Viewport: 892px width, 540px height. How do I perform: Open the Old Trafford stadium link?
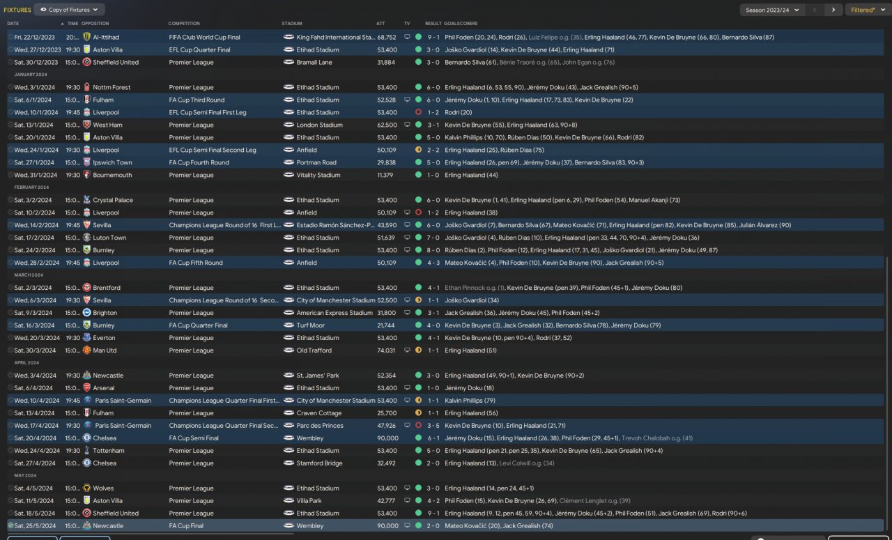coord(313,350)
